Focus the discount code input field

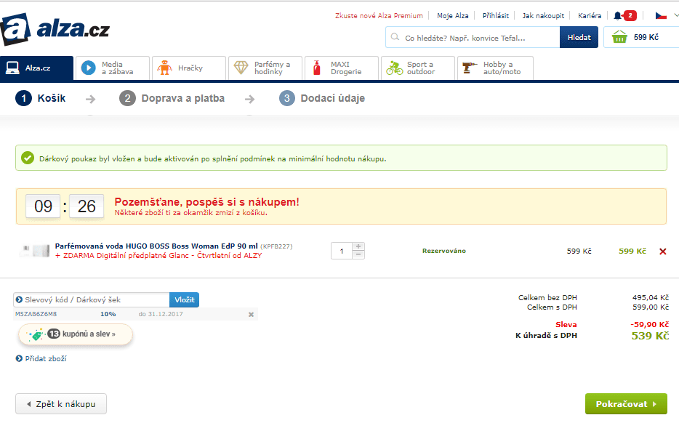95,299
